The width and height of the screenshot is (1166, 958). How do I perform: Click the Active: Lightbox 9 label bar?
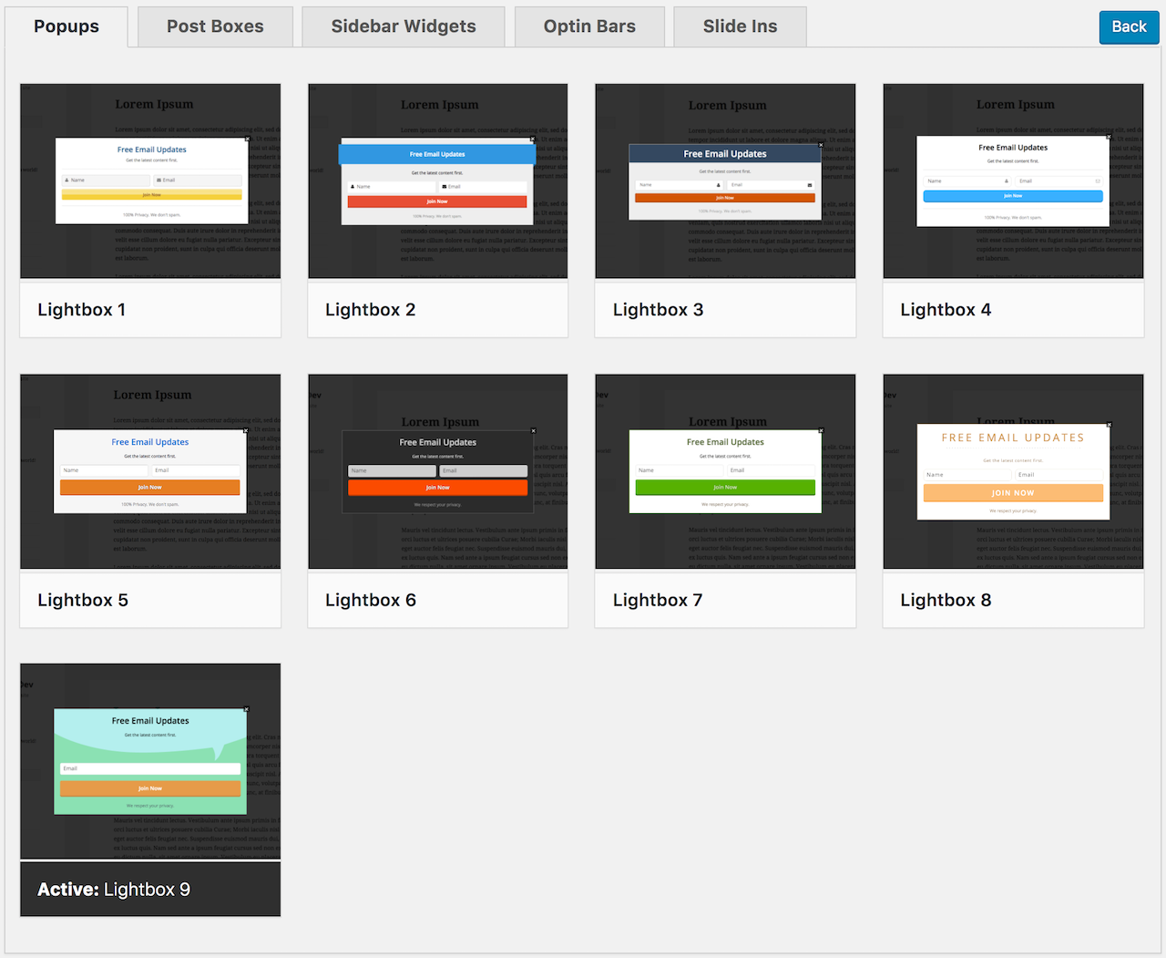tap(150, 890)
